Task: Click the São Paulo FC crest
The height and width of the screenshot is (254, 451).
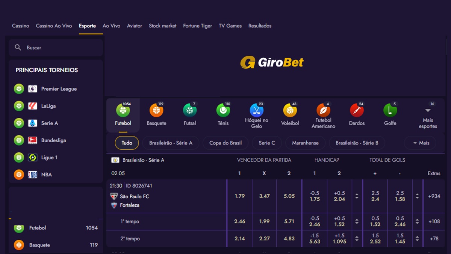Action: coord(114,196)
